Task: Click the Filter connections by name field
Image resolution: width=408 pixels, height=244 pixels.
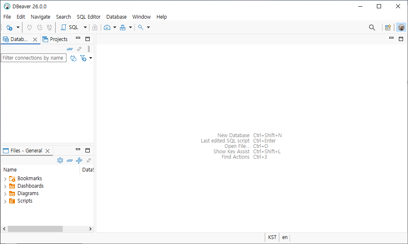Action: pyautogui.click(x=34, y=58)
